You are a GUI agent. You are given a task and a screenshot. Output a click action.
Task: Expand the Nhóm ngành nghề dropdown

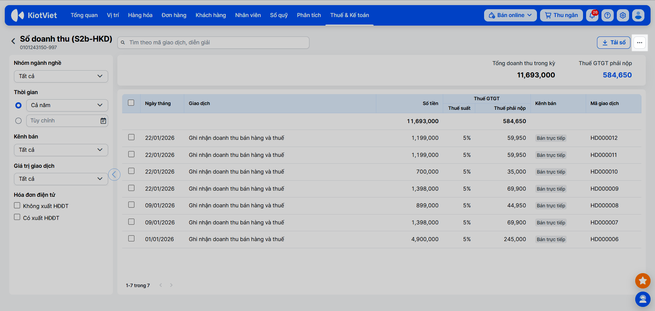point(61,76)
